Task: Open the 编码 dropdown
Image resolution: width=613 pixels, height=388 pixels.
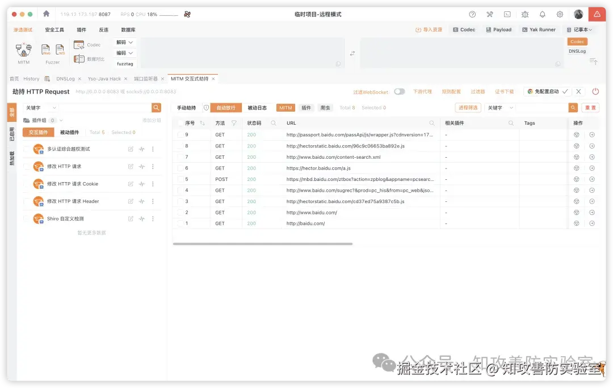Action: (x=124, y=53)
